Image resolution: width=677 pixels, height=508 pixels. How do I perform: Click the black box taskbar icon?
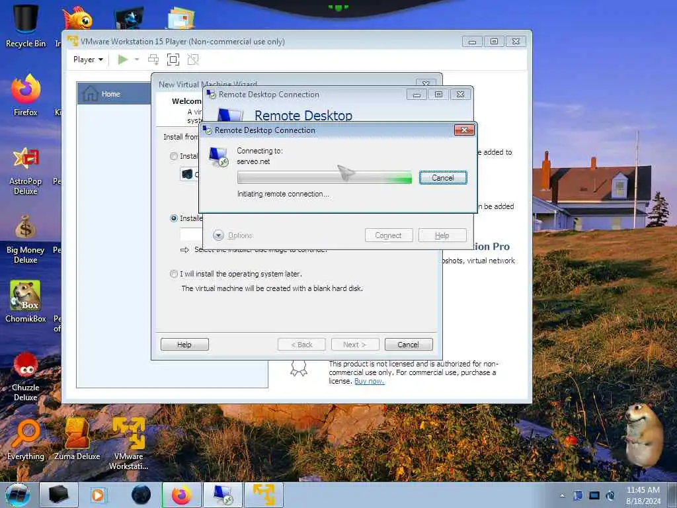pos(59,495)
